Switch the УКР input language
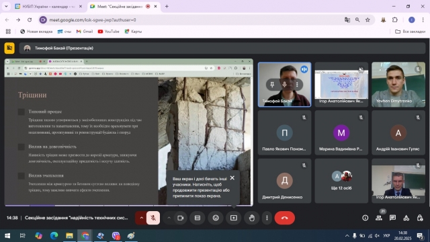The width and height of the screenshot is (430, 242). point(387,236)
